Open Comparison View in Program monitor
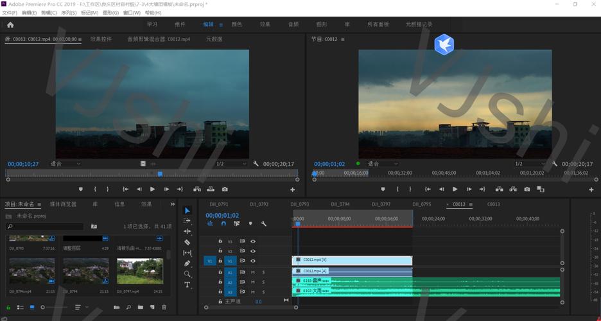 541,189
